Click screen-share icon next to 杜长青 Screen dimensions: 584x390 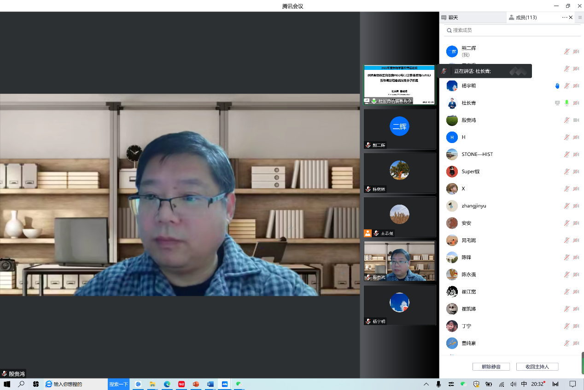coord(557,103)
